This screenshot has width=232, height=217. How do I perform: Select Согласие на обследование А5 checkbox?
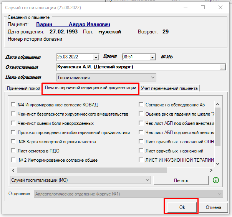pos(141,104)
